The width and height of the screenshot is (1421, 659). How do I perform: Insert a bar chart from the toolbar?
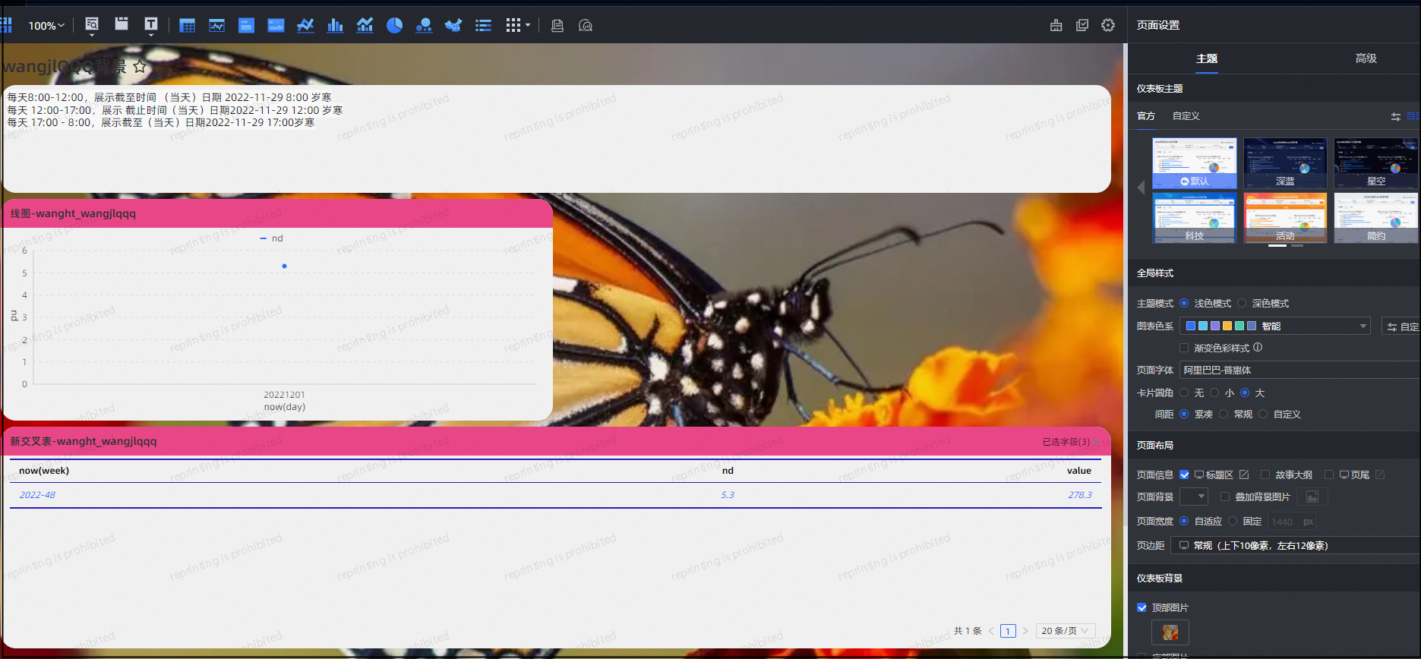(335, 26)
